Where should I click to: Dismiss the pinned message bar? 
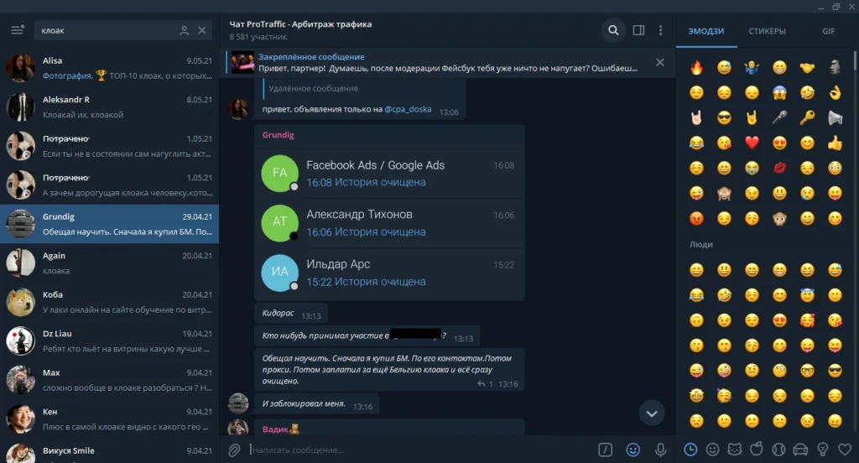point(660,62)
